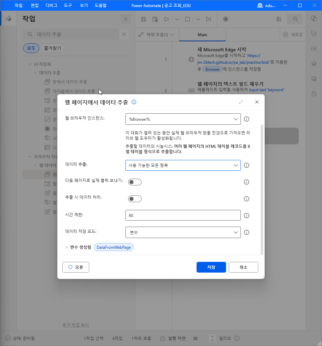Open the 데이터 추출 dropdown showing 사용 가능한 모든 항목
Screen dimensions: 322x346
point(183,165)
